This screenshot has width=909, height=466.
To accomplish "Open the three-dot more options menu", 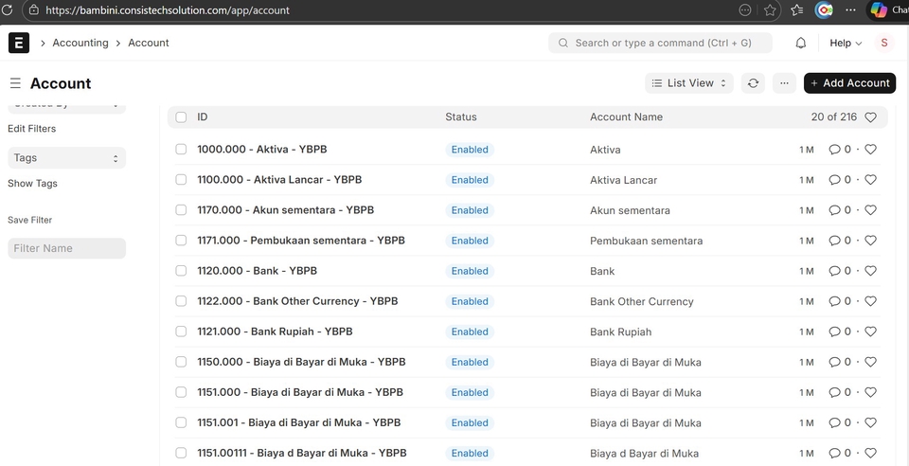I will pos(784,83).
